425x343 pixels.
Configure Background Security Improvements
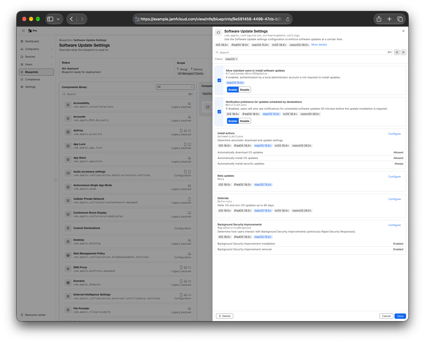point(395,225)
